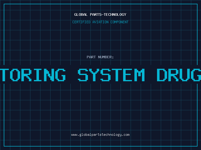Click the letter Y in SYSTEM

tap(94, 75)
